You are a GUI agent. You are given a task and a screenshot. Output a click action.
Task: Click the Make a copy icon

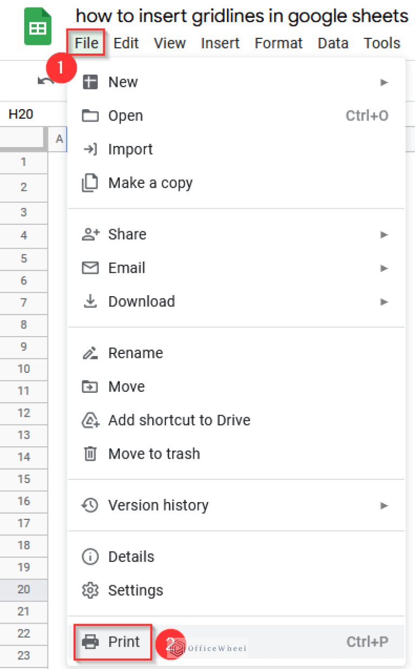90,183
